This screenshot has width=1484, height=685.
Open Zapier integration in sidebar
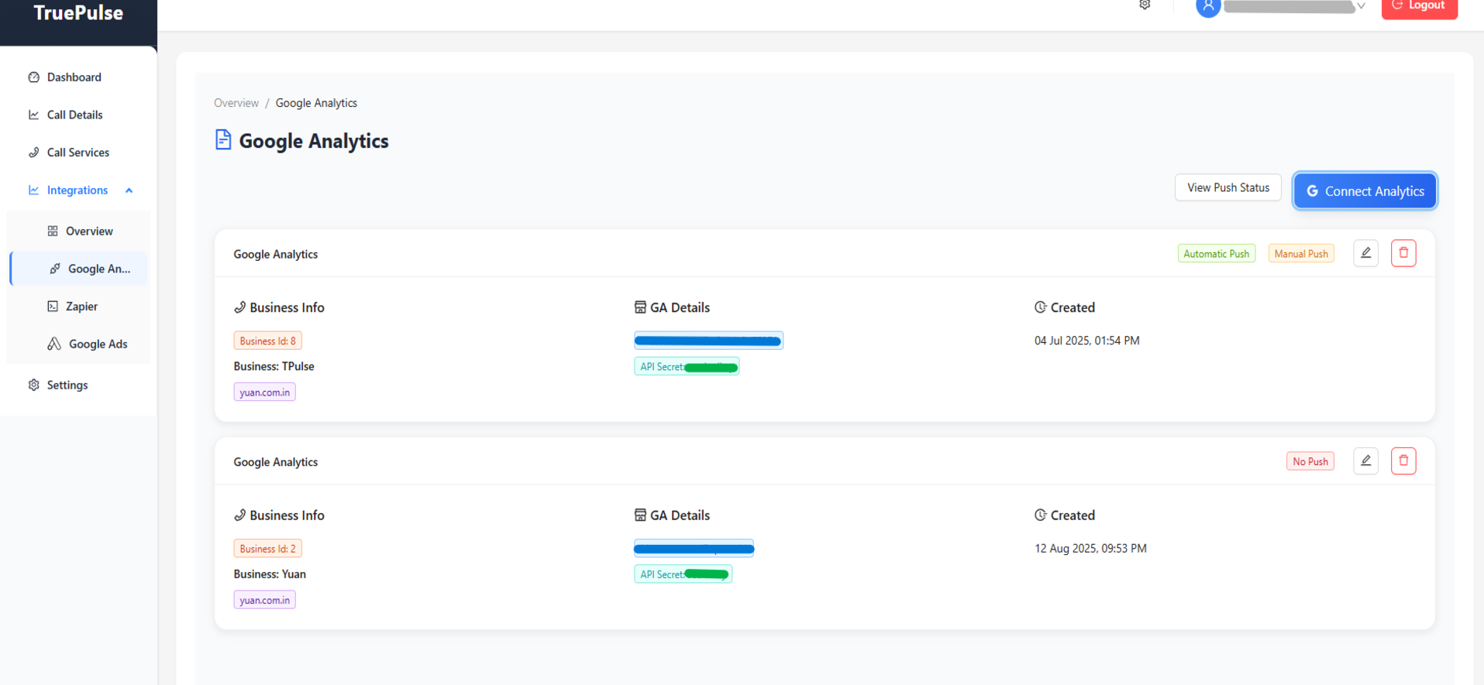click(81, 307)
